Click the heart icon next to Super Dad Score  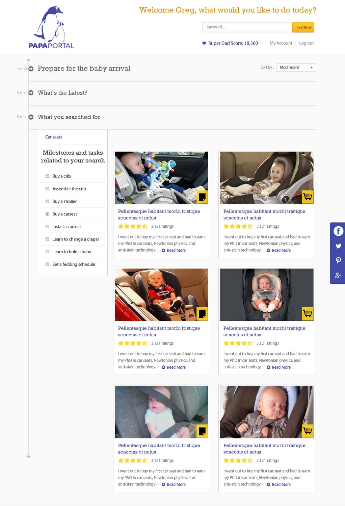204,43
